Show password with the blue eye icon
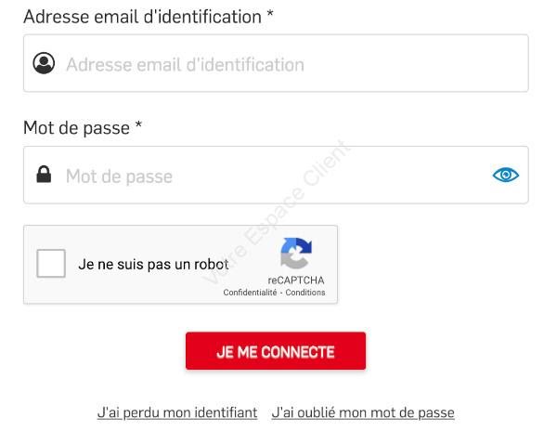 (506, 175)
